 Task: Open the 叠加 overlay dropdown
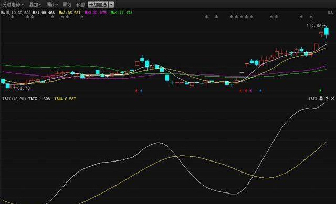35,4
